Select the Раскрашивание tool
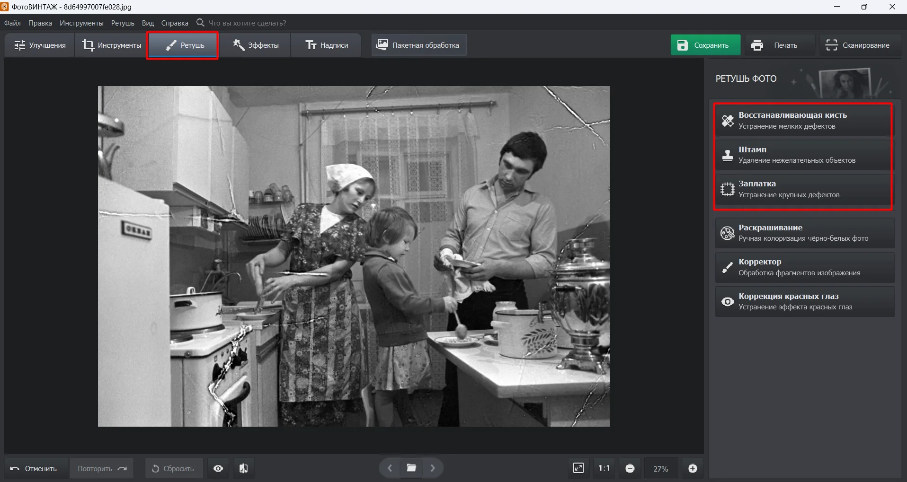The height and width of the screenshot is (482, 907). coord(805,233)
